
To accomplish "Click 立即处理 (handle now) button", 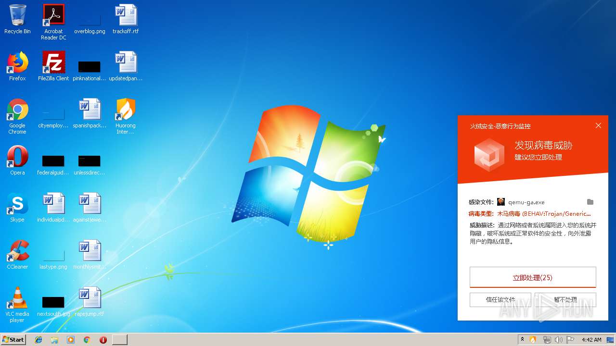I will click(533, 277).
